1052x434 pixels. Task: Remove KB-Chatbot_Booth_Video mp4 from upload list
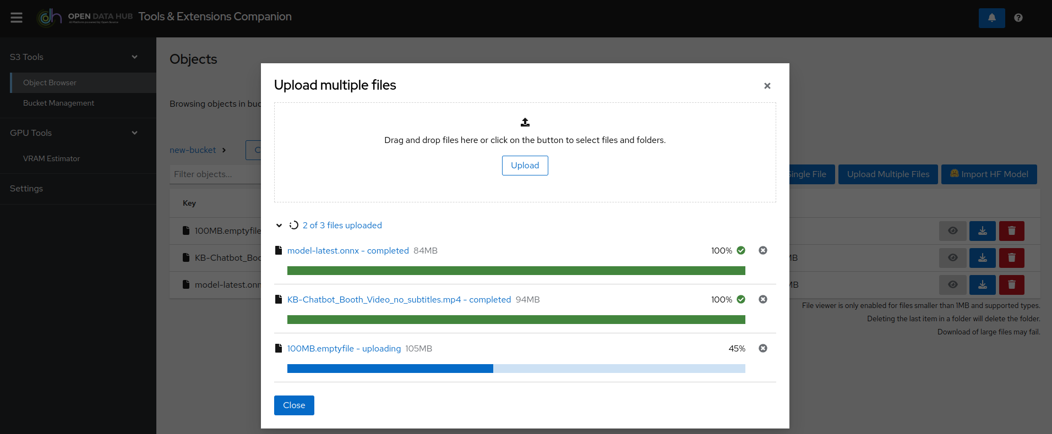coord(763,299)
